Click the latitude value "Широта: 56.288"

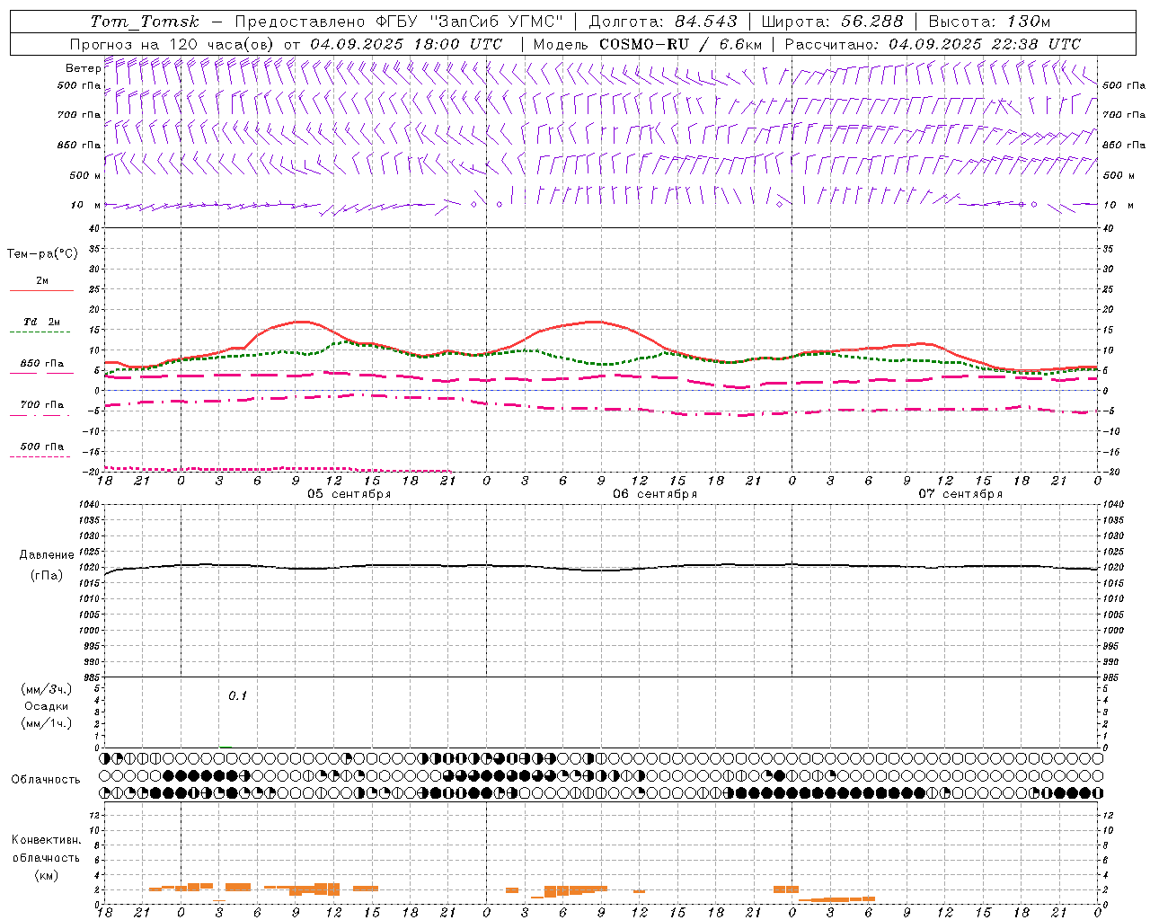[832, 22]
